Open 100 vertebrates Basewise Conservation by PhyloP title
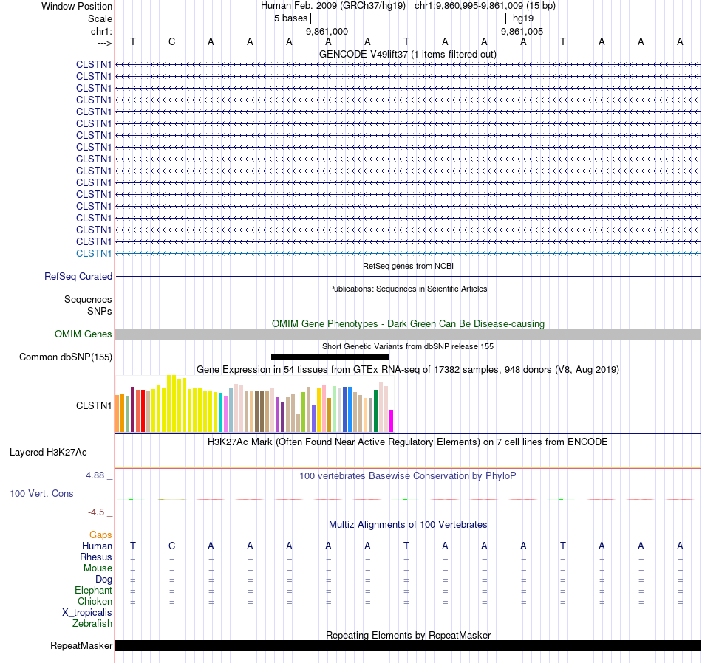 (x=408, y=476)
